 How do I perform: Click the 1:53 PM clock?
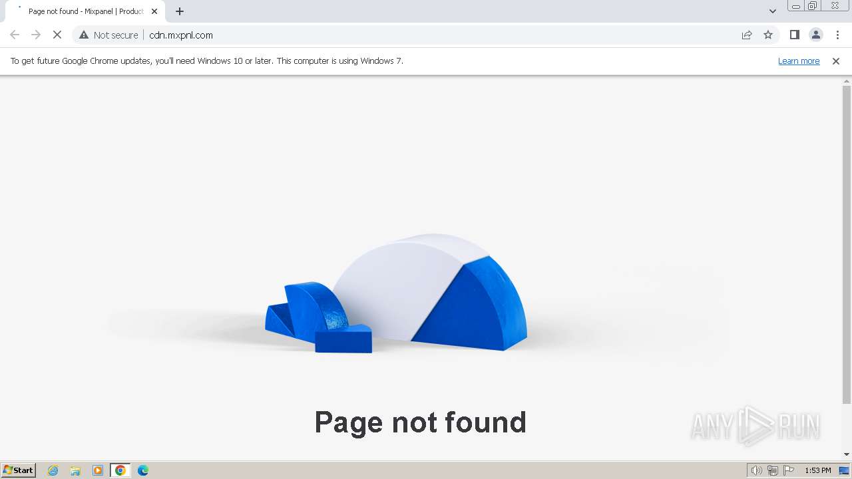817,470
